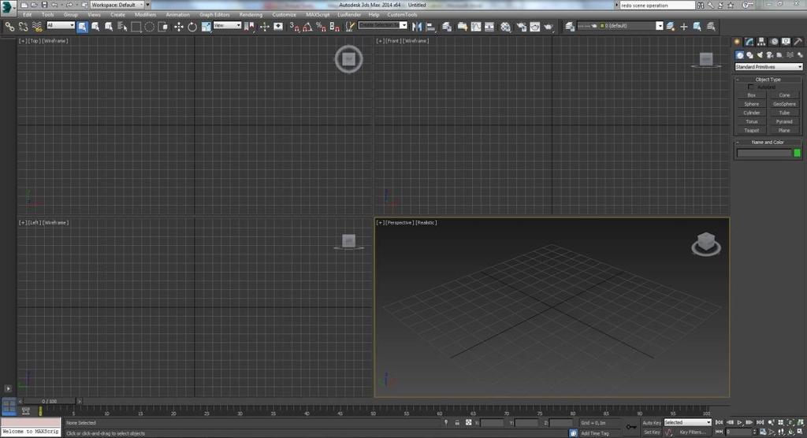Toggle Window/Crossing selection mode
This screenshot has width=807, height=438.
(162, 26)
